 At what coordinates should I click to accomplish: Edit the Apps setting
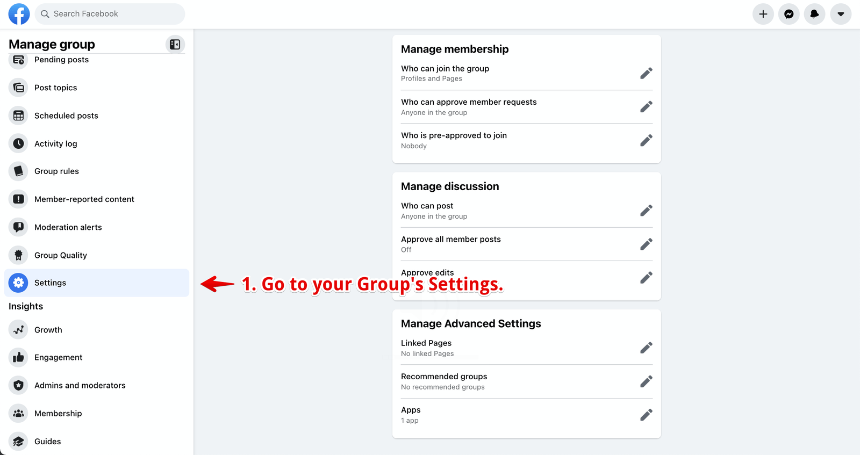(x=646, y=415)
